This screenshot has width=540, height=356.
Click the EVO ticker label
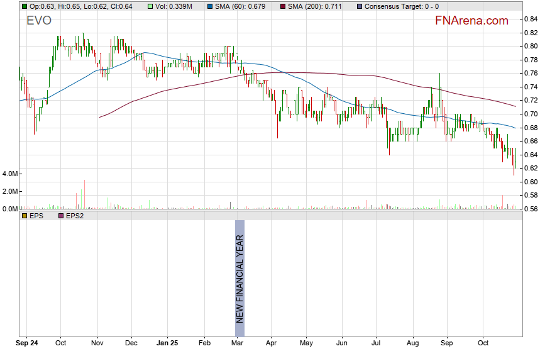39,21
